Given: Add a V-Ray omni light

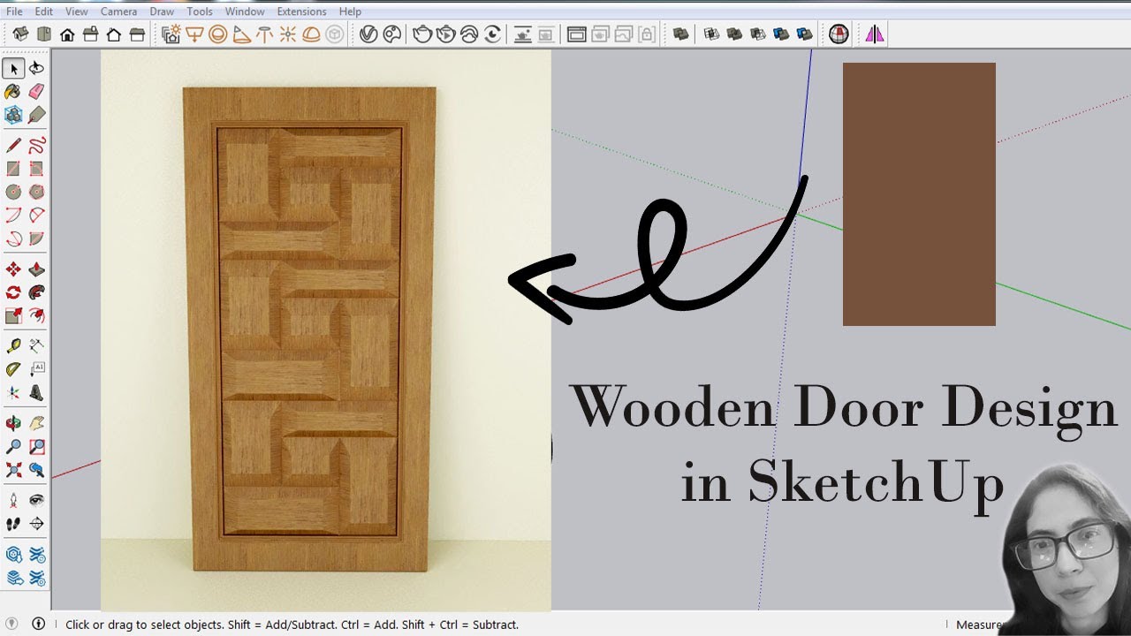Looking at the screenshot, I should point(287,34).
